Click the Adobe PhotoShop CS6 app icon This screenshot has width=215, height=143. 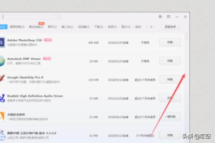(2, 42)
